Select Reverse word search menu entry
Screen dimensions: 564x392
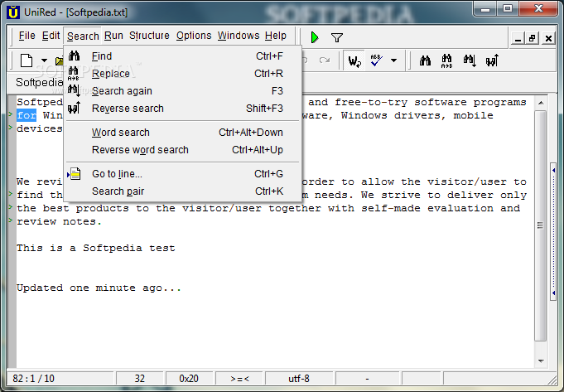point(183,150)
